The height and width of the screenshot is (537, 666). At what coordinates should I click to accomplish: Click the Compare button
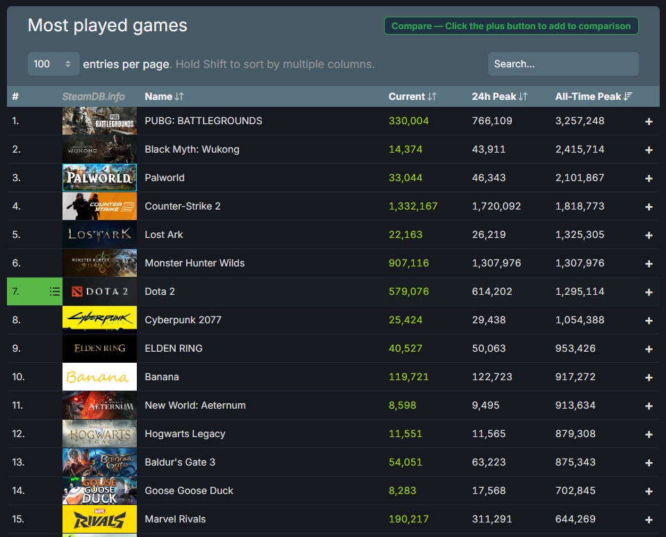(x=511, y=26)
